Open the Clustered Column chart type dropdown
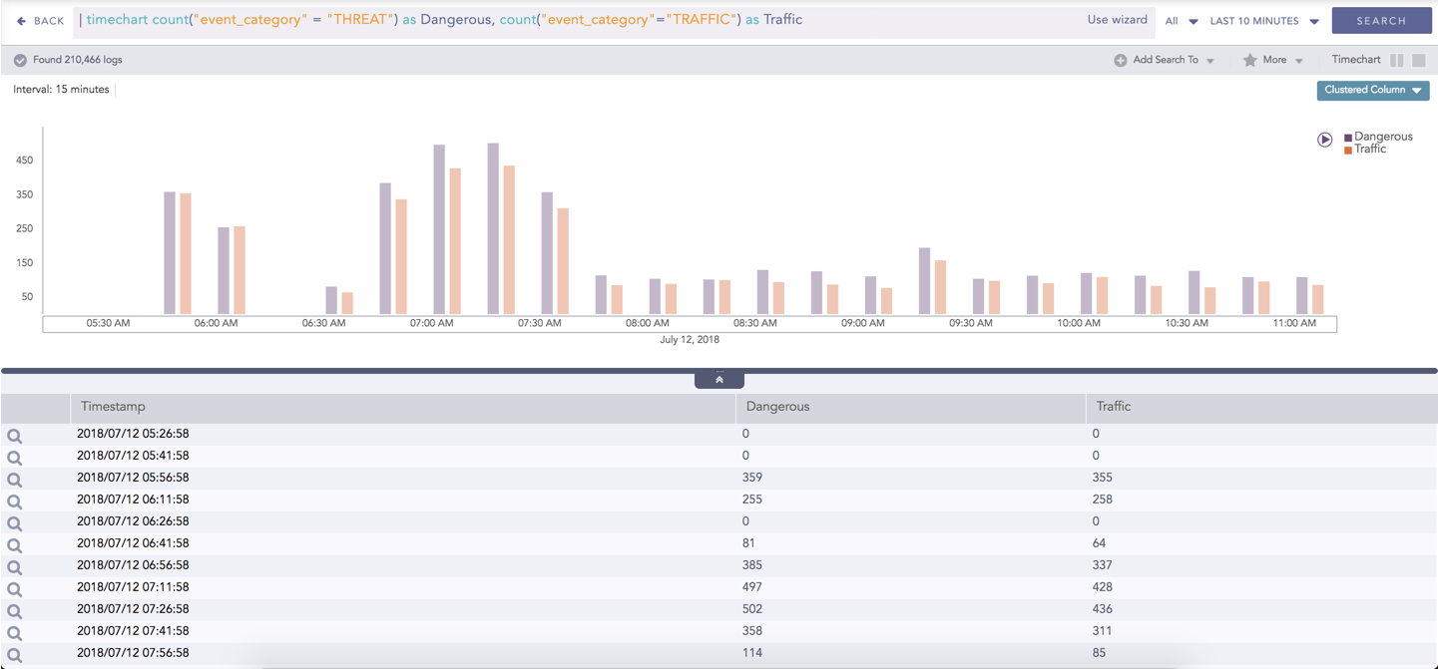 click(1373, 90)
